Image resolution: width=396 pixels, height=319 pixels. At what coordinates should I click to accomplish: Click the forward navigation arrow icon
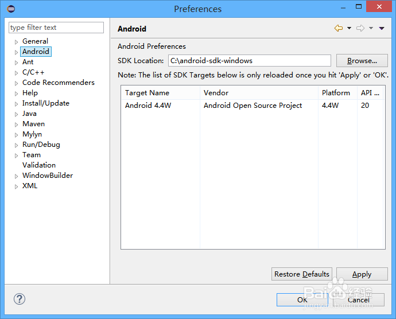(360, 29)
